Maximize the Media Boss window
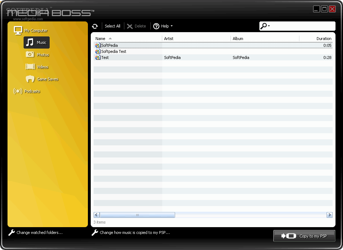 [x=324, y=9]
